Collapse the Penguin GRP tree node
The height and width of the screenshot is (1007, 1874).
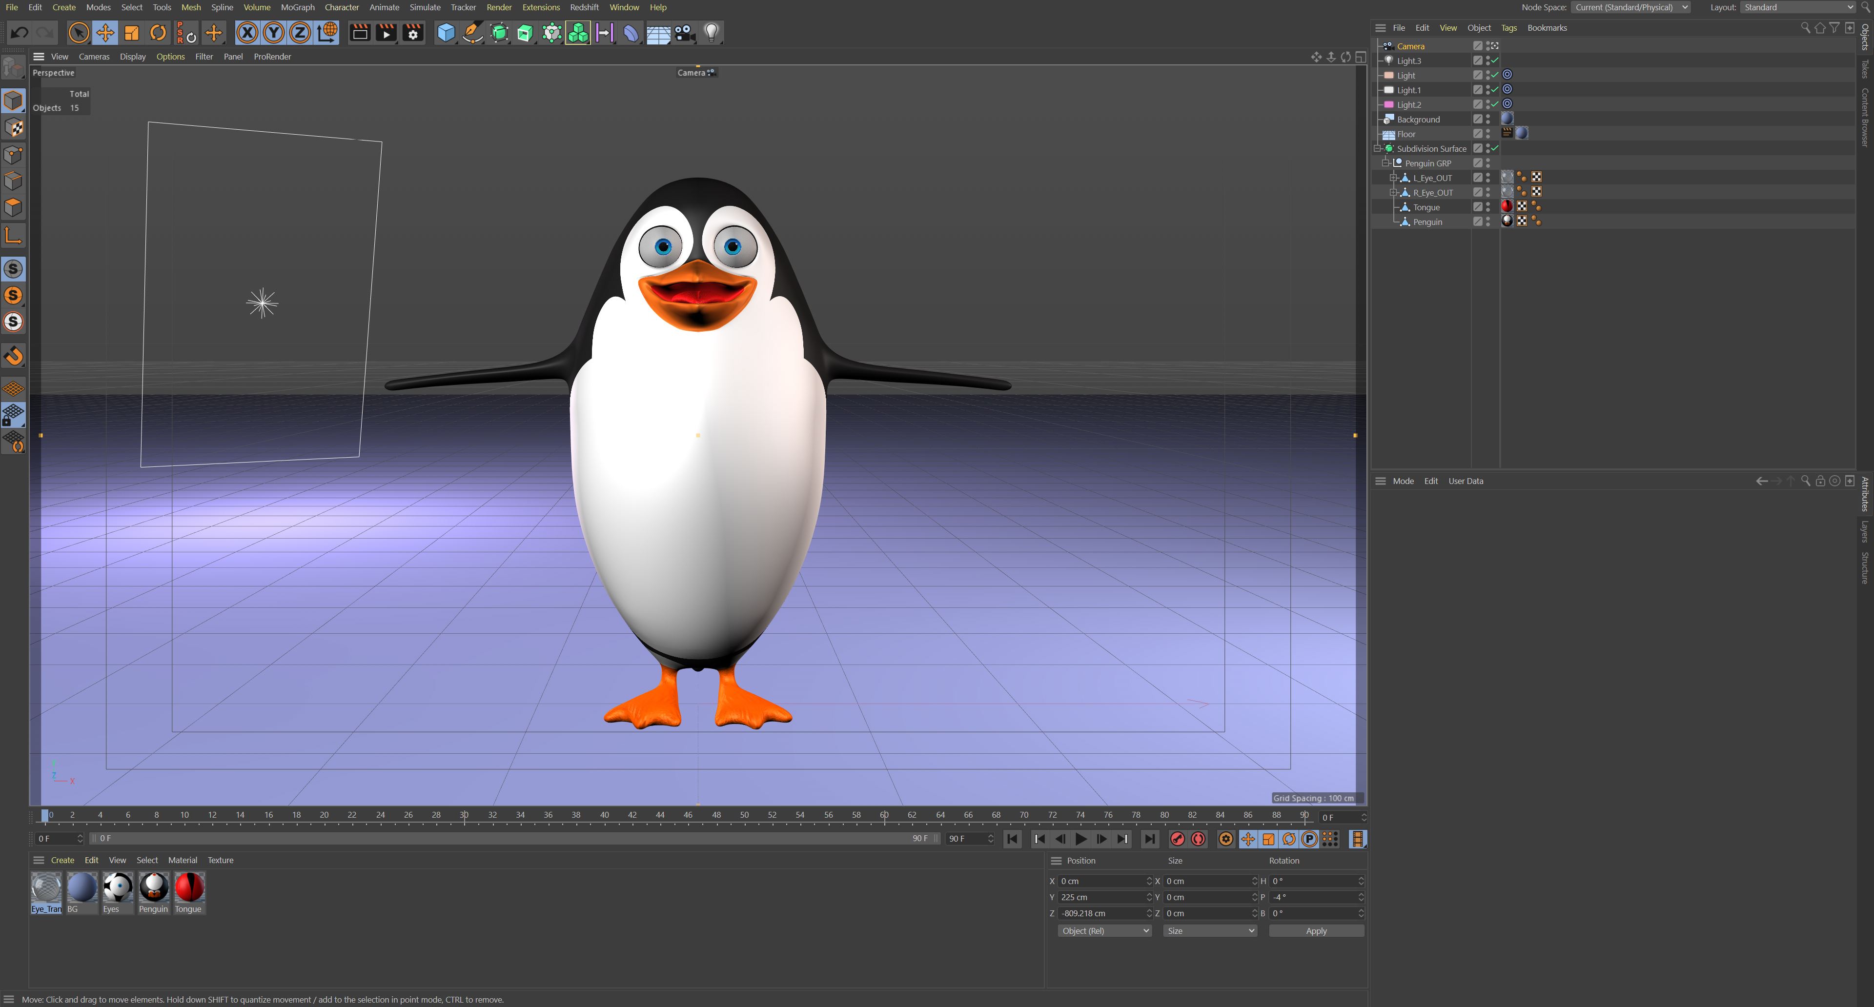1385,163
